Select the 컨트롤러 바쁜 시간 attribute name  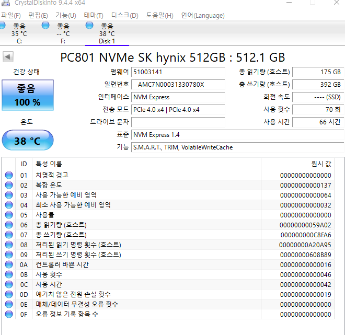pyautogui.click(x=62, y=264)
